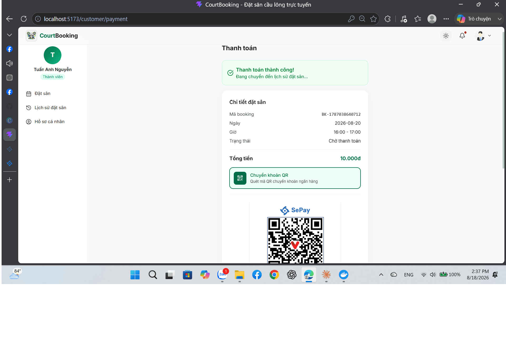This screenshot has width=506, height=348.
Task: Open Claude app on taskbar
Action: 326,275
